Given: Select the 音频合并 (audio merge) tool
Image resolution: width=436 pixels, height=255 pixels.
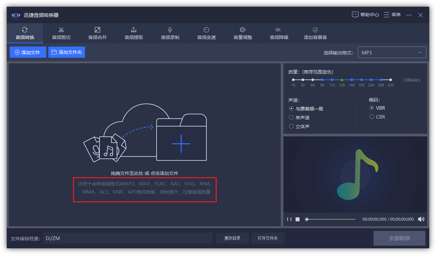Looking at the screenshot, I should 98,33.
